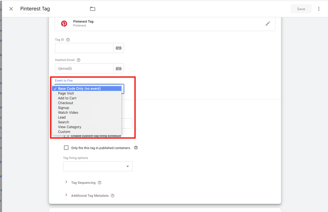This screenshot has width=328, height=212.
Task: Enable only fire in published containers checkbox
Action: (x=66, y=148)
